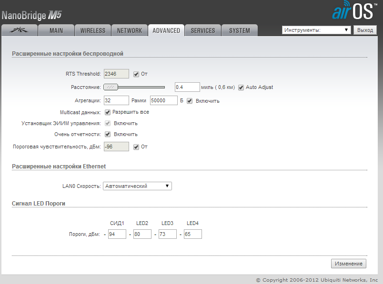Open the Ubiquiti logo tab
383x284 pixels.
(20, 30)
